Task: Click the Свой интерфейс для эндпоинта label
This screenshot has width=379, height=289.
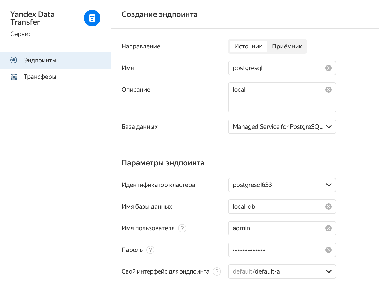Action: [x=166, y=271]
